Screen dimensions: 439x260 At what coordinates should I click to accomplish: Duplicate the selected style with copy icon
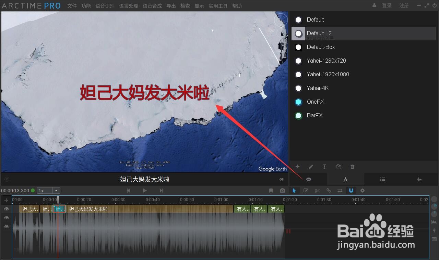coord(339,167)
